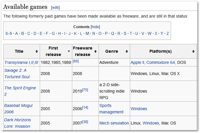Jump to contents letter E
200x133 pixels.
tap(41, 33)
